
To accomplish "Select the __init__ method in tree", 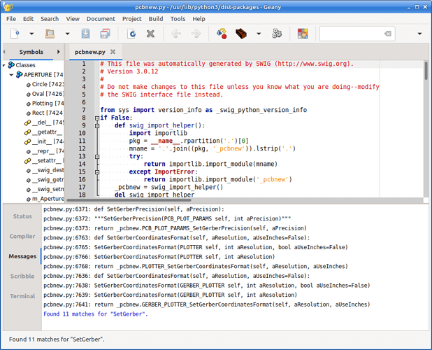I will [44, 141].
